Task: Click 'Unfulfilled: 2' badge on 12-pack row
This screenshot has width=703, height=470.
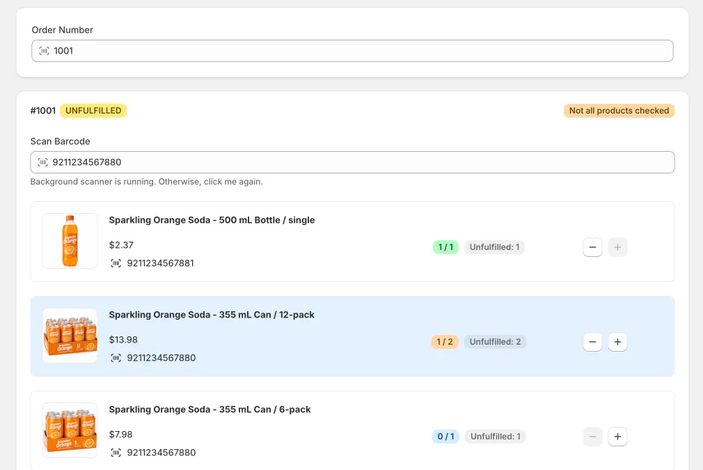Action: pos(495,342)
